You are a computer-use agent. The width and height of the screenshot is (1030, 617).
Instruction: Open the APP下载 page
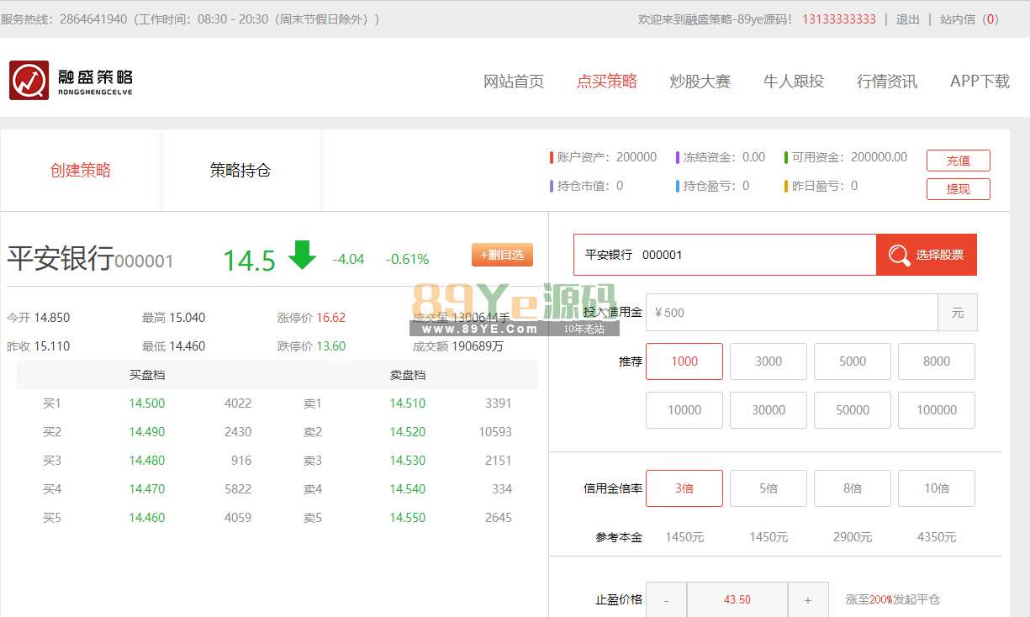pos(980,82)
